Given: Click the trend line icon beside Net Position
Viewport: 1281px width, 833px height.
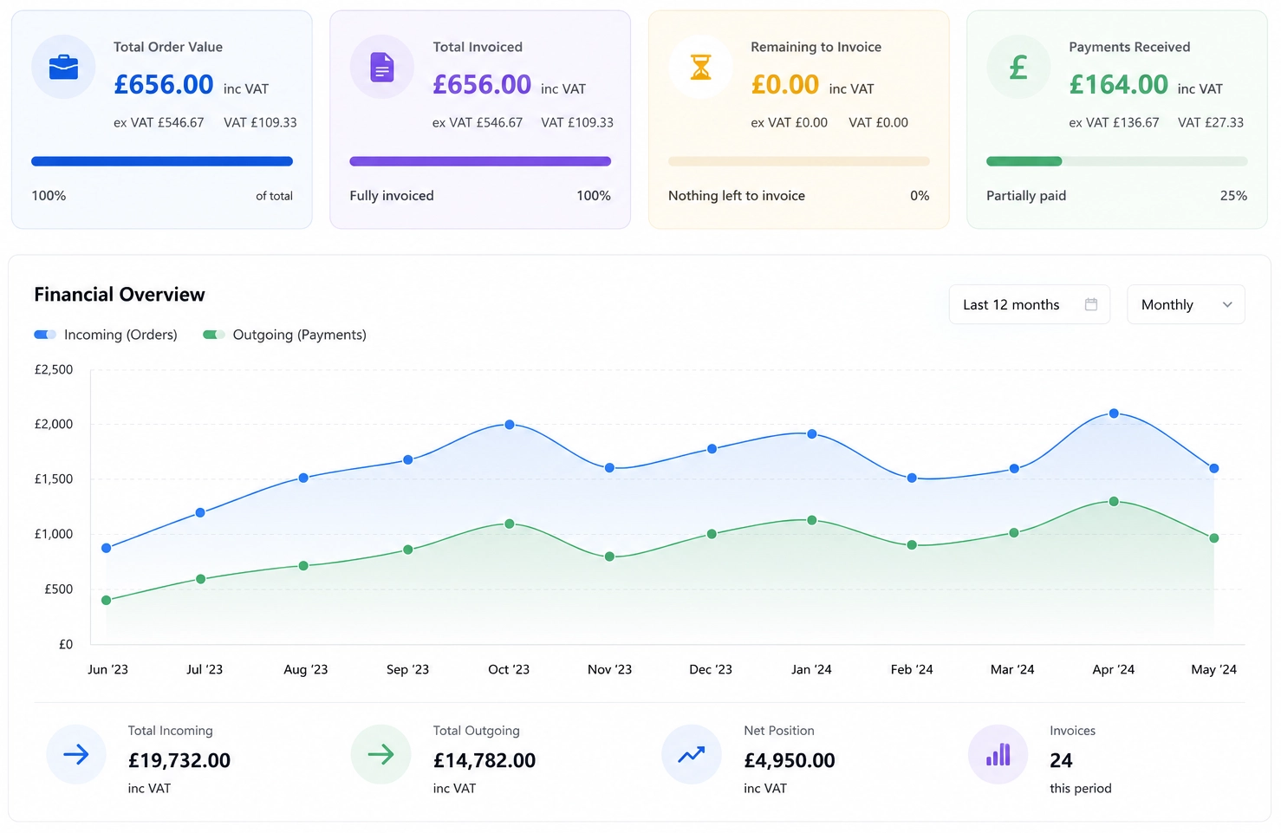Looking at the screenshot, I should point(691,754).
